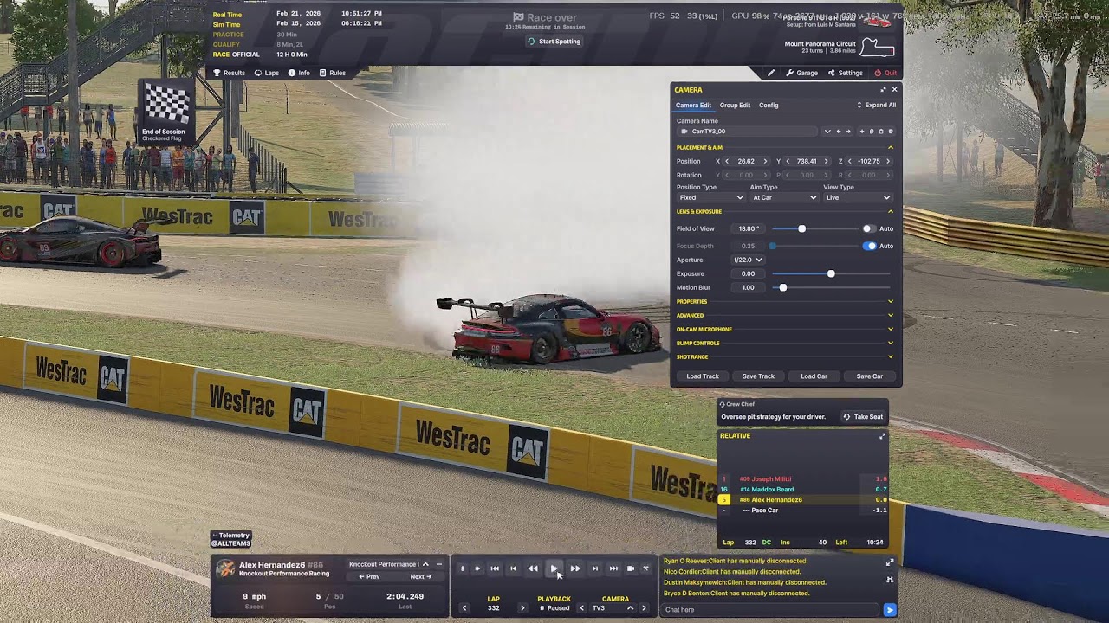Click the Load Car button
The image size is (1109, 623).
[814, 376]
